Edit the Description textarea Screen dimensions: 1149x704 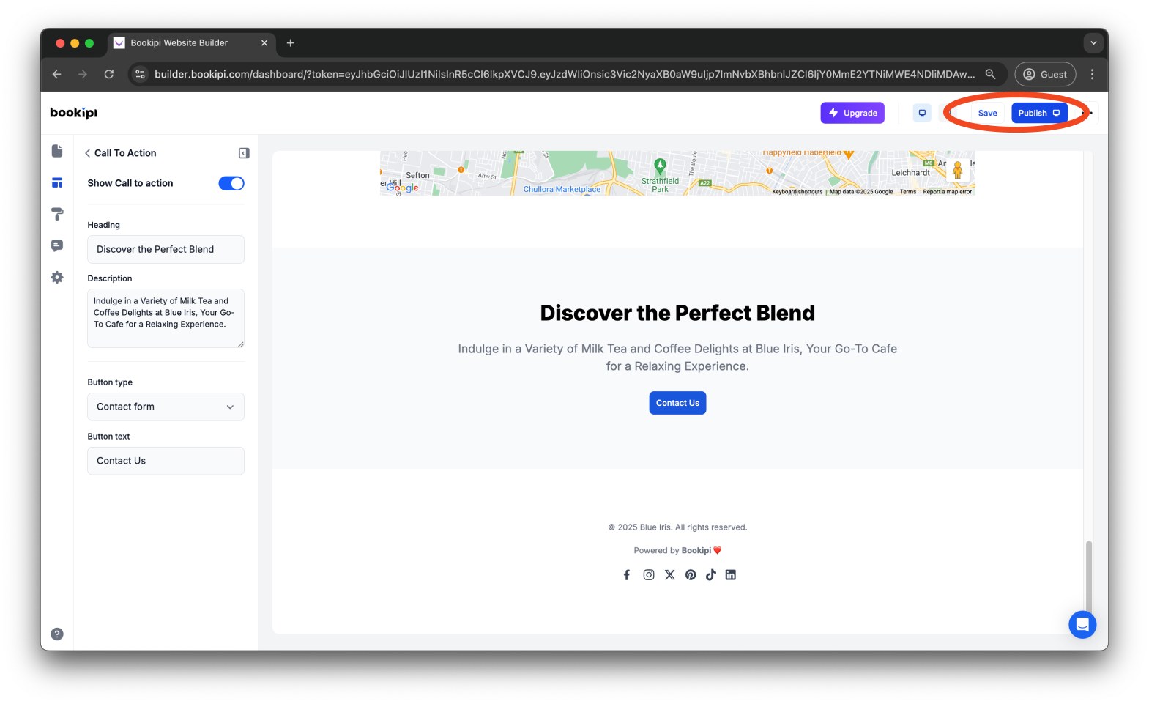(x=166, y=318)
